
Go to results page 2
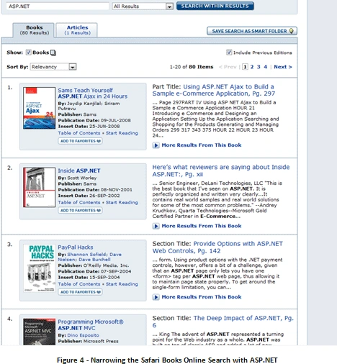pos(252,67)
